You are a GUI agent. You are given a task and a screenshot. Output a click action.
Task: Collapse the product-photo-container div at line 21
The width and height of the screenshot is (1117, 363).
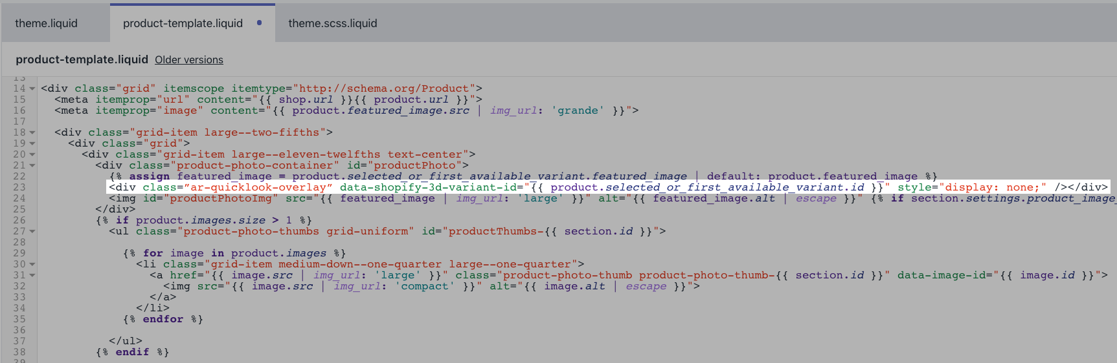[x=32, y=166]
